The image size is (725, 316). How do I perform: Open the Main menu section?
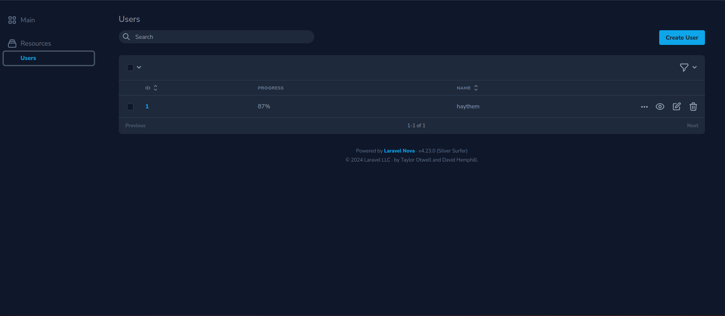[x=28, y=20]
